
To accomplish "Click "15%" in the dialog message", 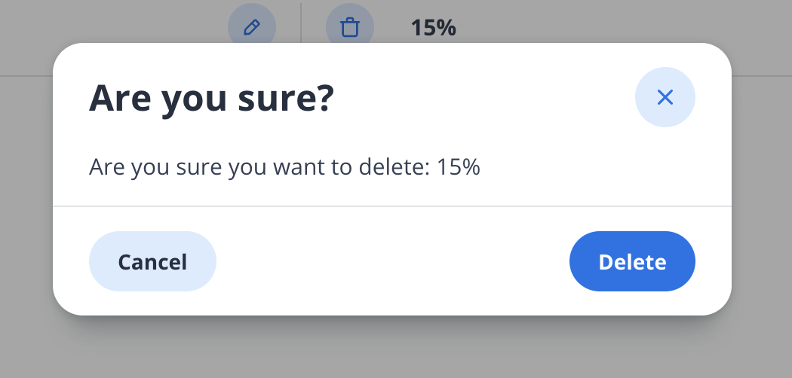I will coord(457,166).
